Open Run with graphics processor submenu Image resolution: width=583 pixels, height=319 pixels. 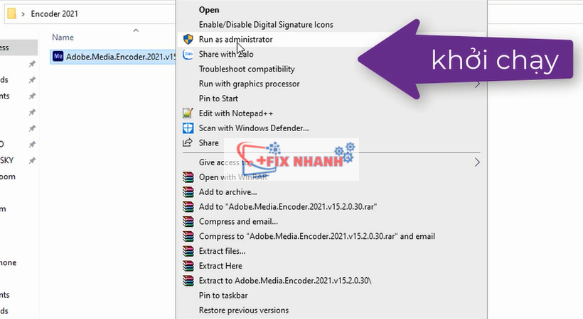tap(249, 84)
